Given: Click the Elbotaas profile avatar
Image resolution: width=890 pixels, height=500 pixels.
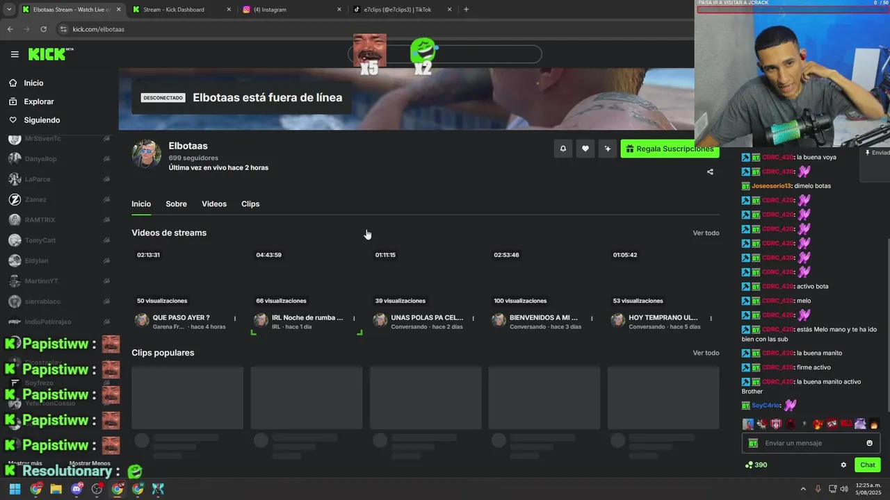Looking at the screenshot, I should (x=147, y=154).
